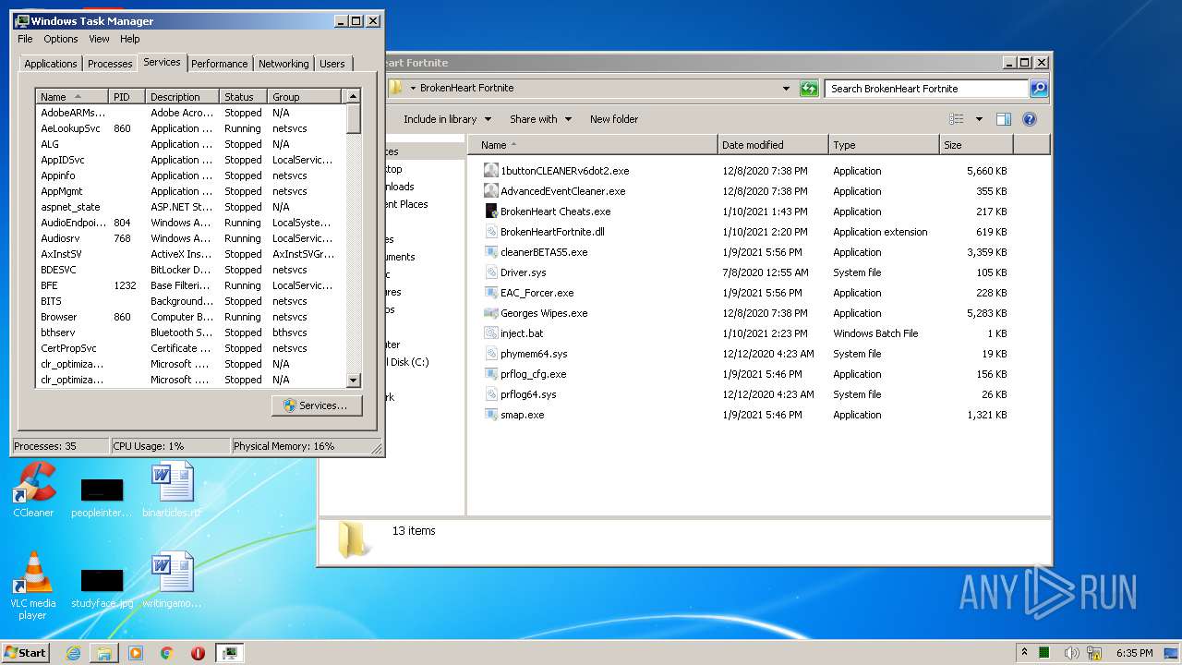Select phymem64.sys file icon
Viewport: 1182px width, 665px height.
point(491,354)
